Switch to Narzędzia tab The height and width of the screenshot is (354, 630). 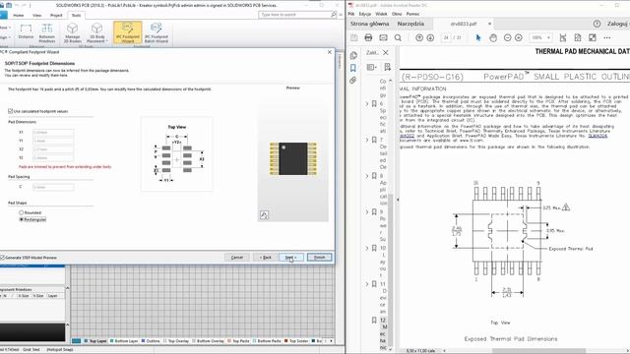[x=410, y=24]
